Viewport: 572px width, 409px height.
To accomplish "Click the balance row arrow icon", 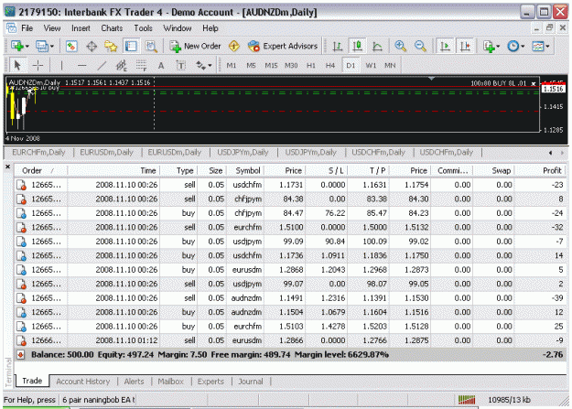I will (21, 355).
